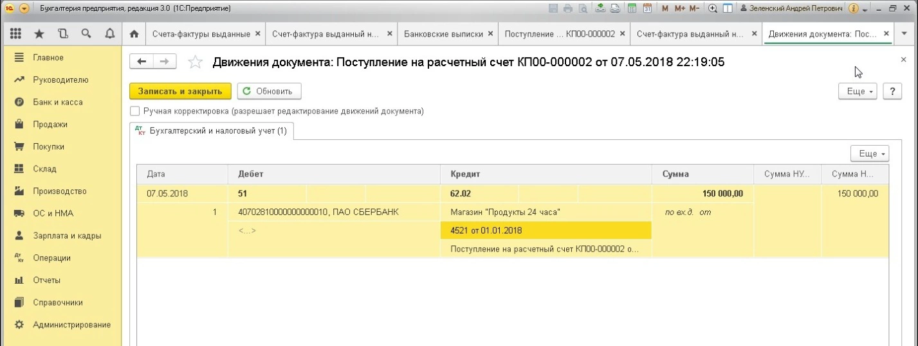
Task: Click the Записать и закрыть button
Action: coord(180,91)
